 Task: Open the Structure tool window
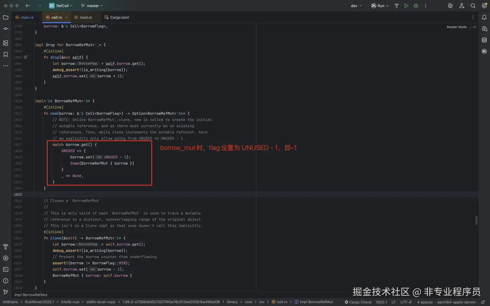(5, 43)
